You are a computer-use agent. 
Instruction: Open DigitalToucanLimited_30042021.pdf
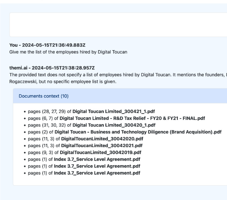click(102, 146)
